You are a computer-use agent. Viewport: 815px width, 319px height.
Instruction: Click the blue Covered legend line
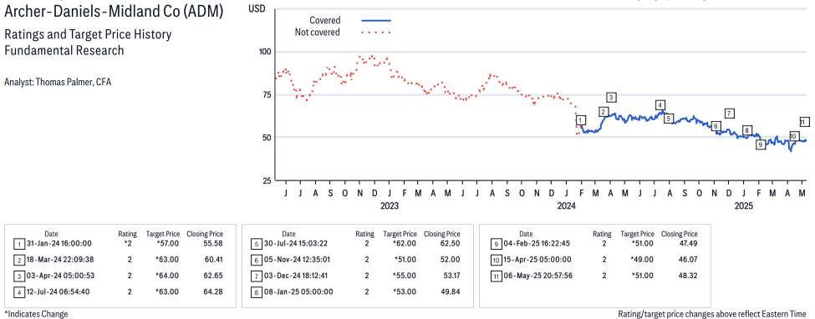coord(376,20)
